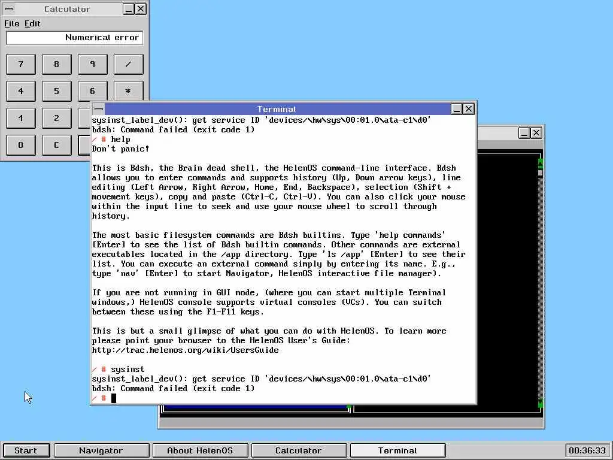Click the Navigator scrollbar down arrow
This screenshot has height=460, width=613.
[541, 404]
